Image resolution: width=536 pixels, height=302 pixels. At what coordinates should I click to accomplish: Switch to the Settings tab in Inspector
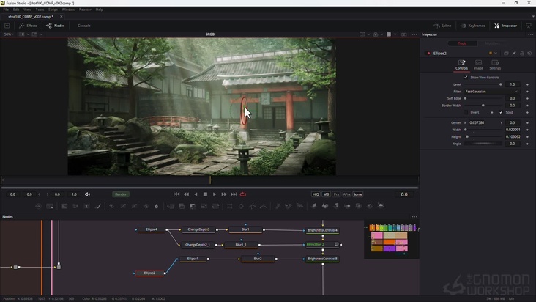pos(495,65)
